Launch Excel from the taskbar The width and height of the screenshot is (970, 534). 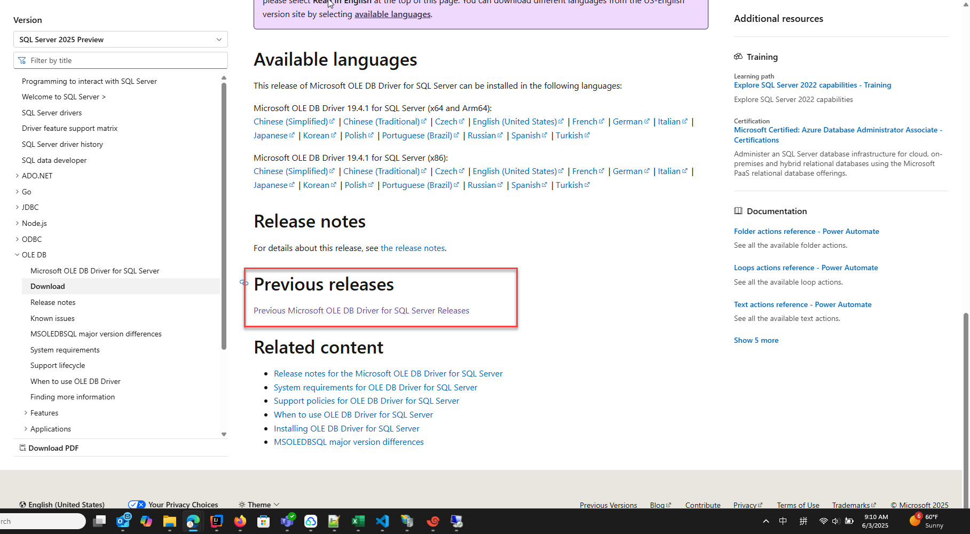[358, 521]
